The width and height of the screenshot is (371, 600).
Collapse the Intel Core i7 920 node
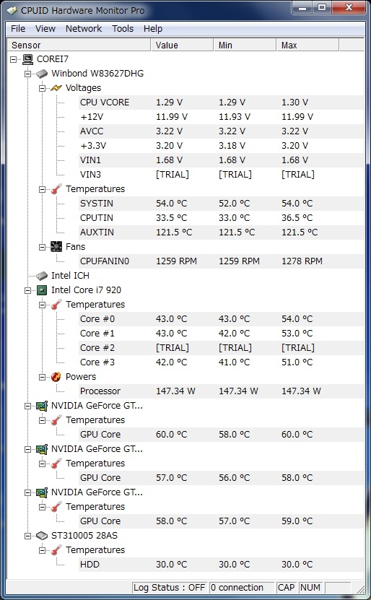click(28, 290)
